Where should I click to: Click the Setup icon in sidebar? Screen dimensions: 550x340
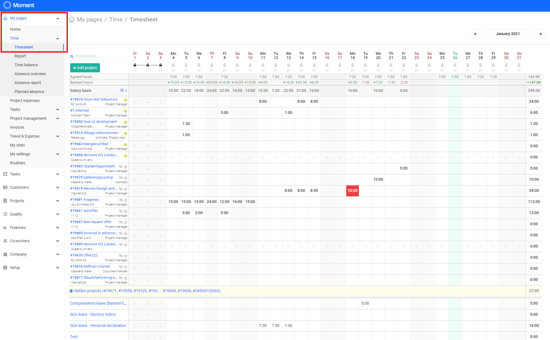(x=5, y=268)
